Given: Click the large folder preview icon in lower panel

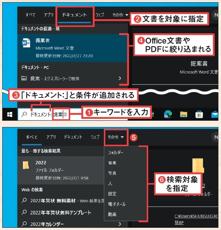Looking at the screenshot, I should (198, 165).
